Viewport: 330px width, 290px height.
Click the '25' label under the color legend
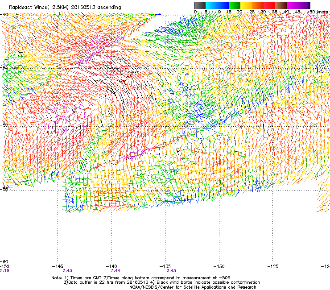(252, 12)
